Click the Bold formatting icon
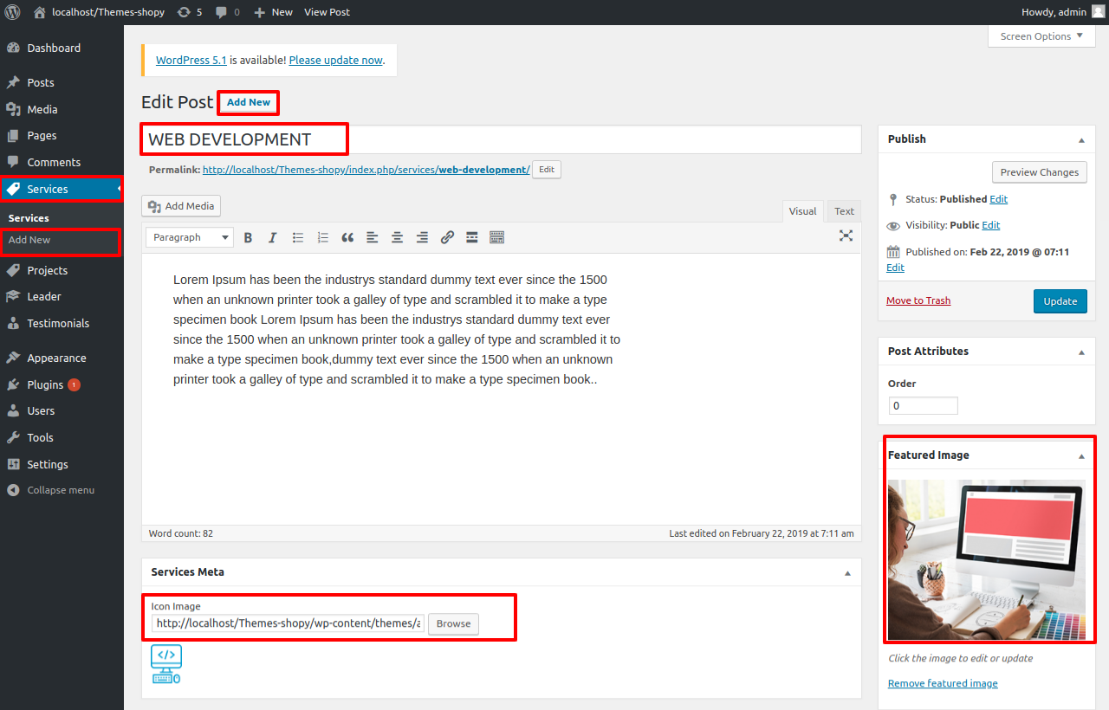The height and width of the screenshot is (710, 1109). 248,237
